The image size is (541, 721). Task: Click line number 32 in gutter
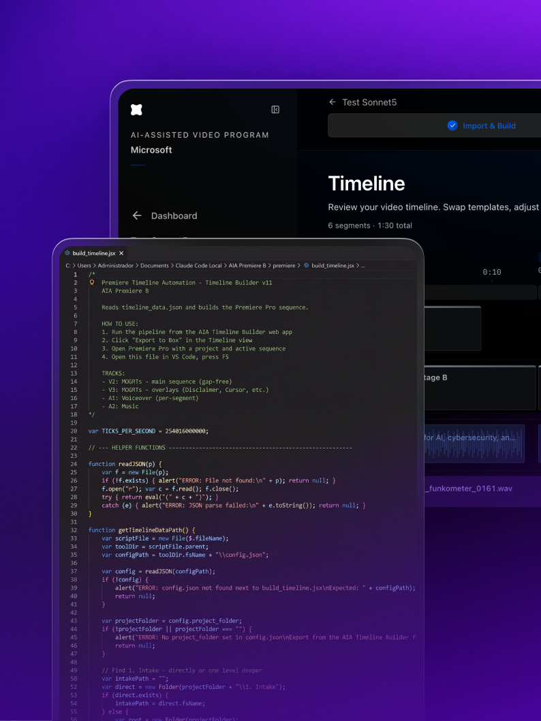pos(74,530)
